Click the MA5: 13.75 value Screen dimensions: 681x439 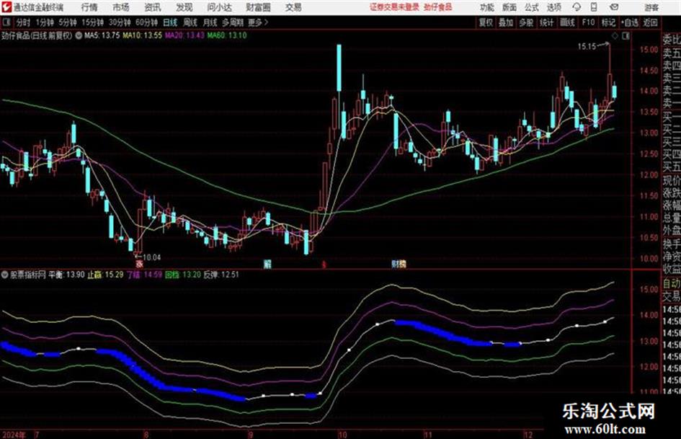102,35
